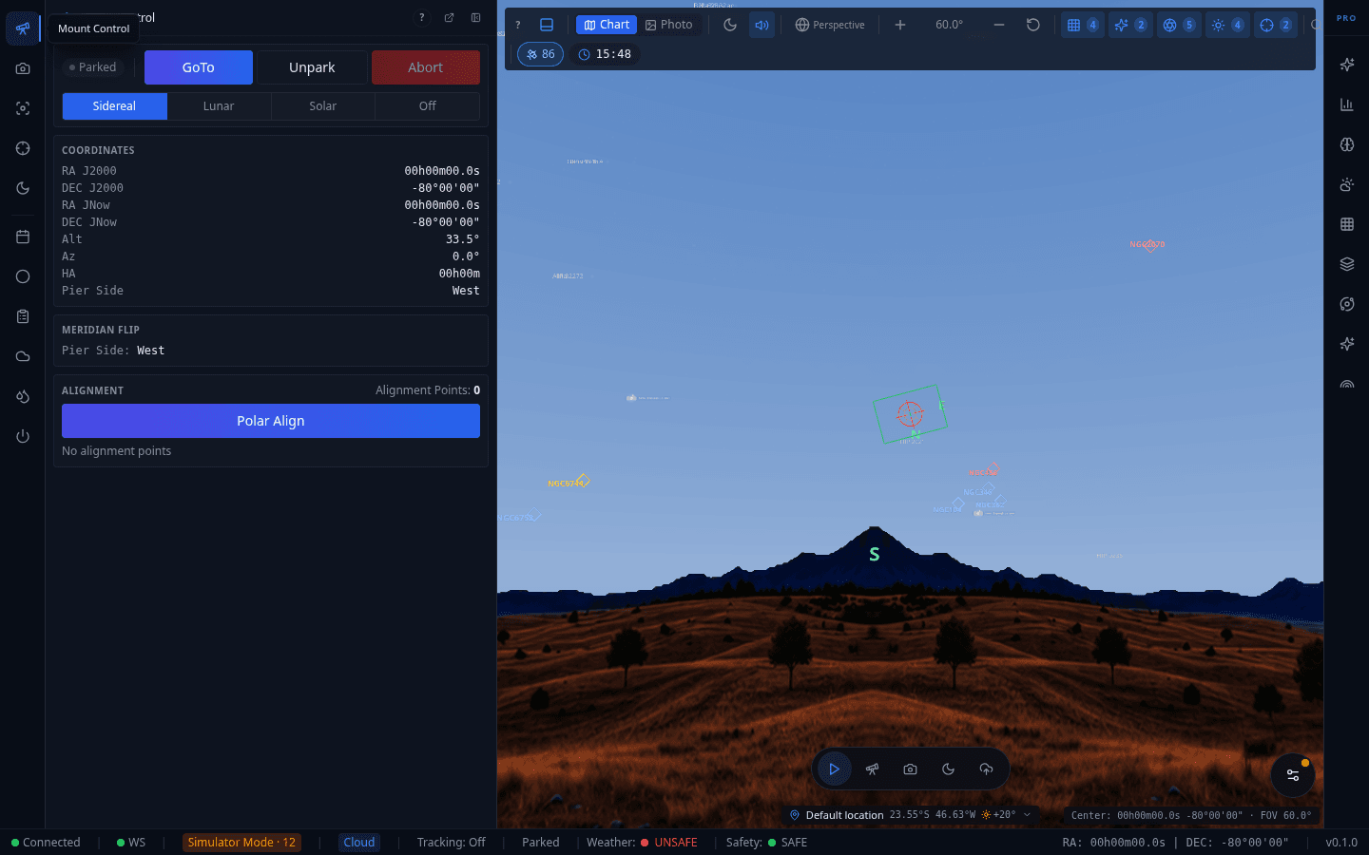Open the globe icon in right sidebar
1369x855 pixels.
[x=1347, y=144]
